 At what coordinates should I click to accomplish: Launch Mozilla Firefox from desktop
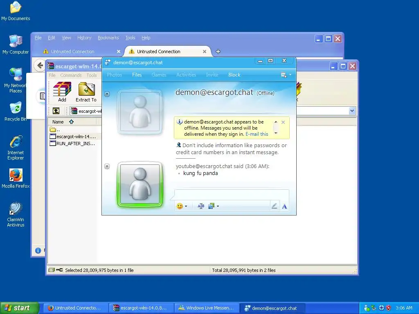(x=16, y=178)
